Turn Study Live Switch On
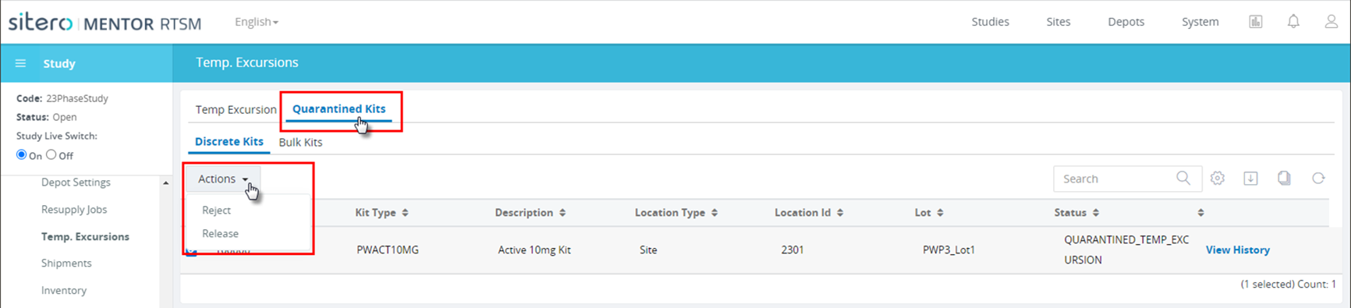Screen dimensions: 1351x308 coord(21,154)
